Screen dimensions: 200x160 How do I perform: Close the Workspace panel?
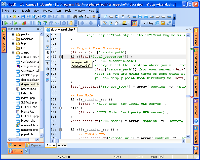(41, 29)
